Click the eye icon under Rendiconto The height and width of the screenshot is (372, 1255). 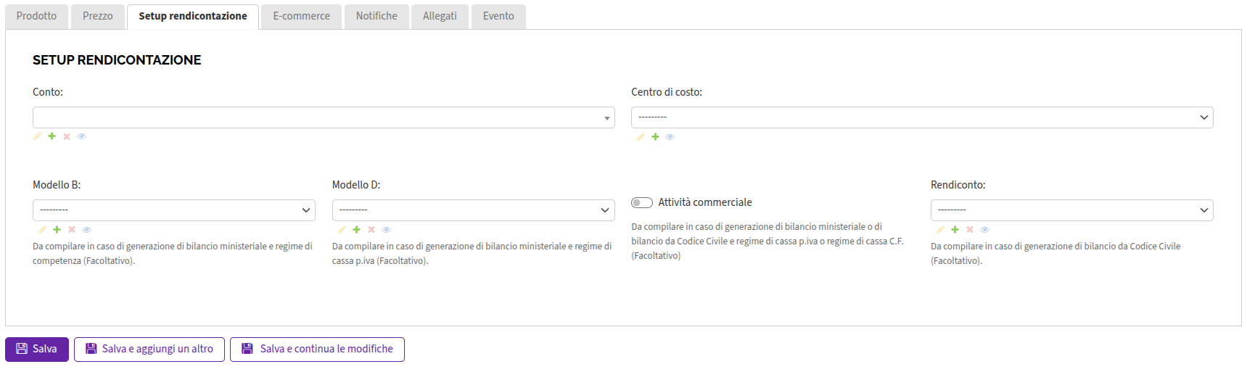tap(984, 230)
